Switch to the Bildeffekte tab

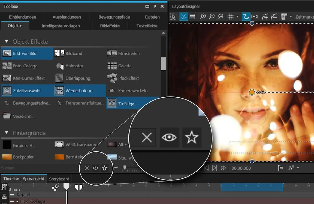tap(110, 26)
